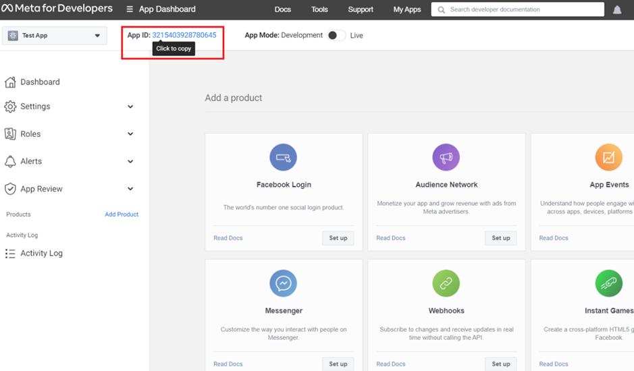Click the Instant Games icon

(608, 283)
